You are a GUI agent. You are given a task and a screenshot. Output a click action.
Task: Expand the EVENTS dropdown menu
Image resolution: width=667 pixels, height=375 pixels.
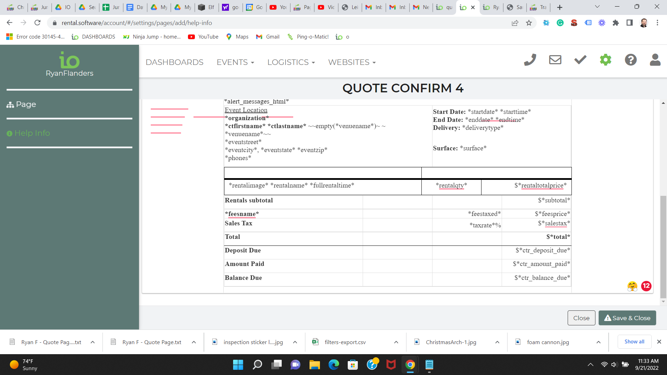(235, 62)
